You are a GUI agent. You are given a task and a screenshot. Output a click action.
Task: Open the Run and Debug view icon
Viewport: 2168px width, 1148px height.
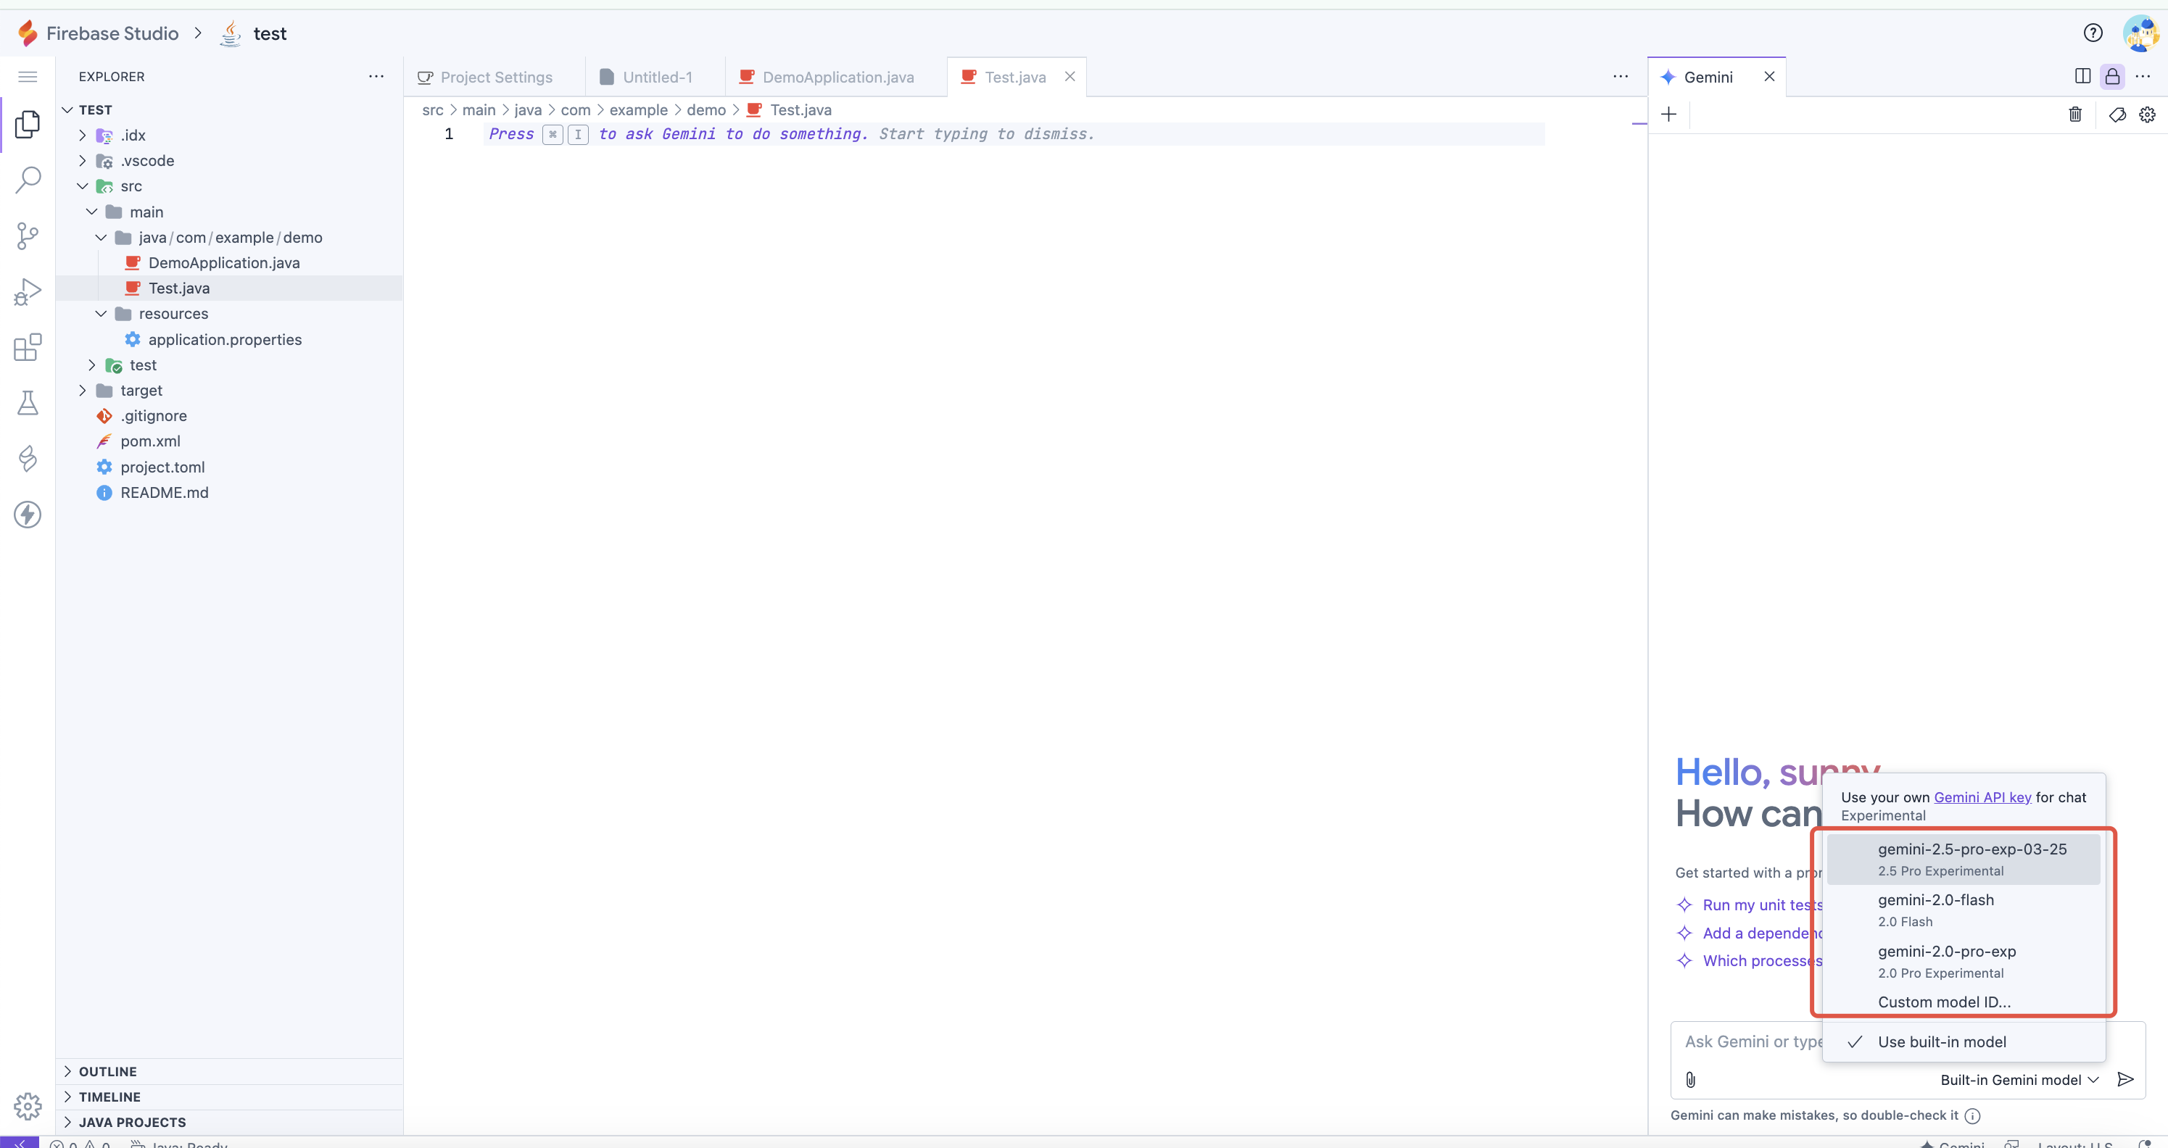[x=28, y=292]
